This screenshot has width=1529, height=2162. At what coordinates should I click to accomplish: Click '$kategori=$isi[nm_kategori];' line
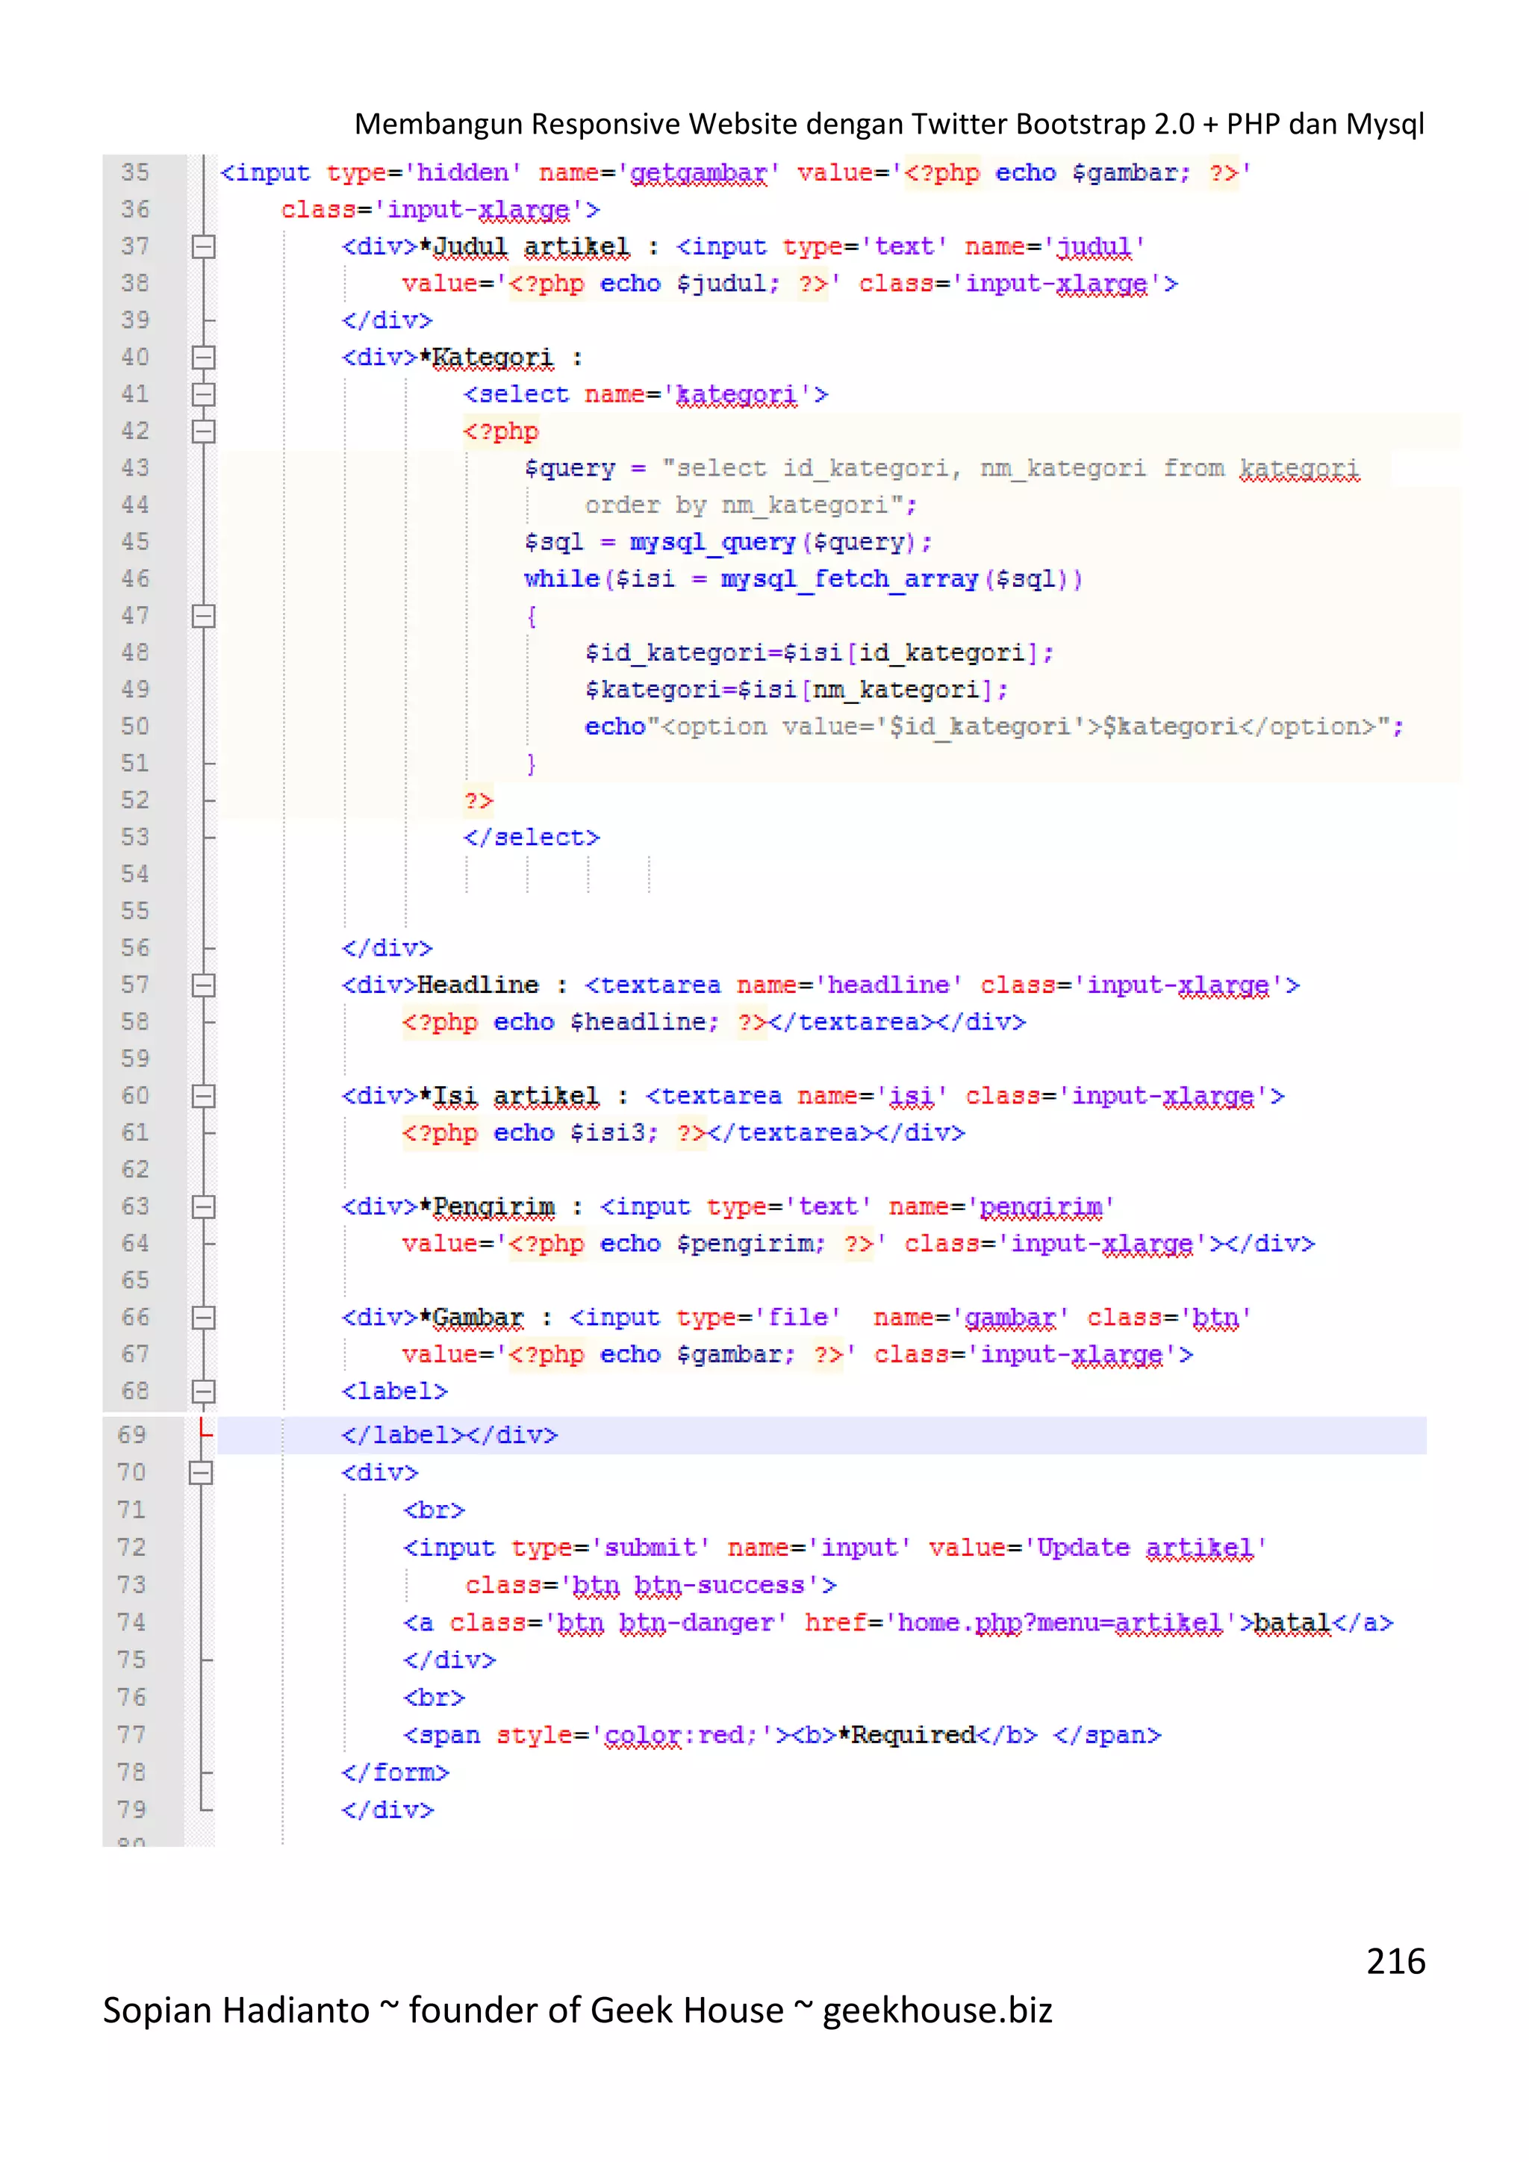(797, 691)
